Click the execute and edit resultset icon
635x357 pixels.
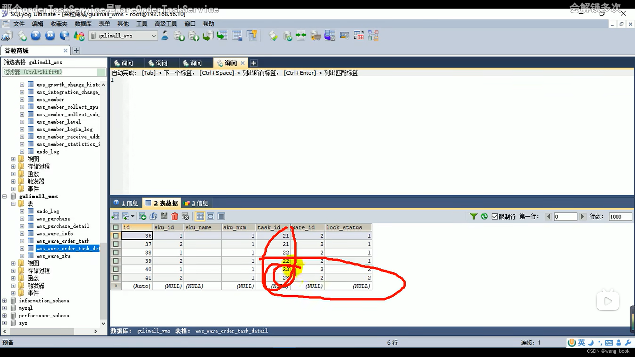(64, 36)
